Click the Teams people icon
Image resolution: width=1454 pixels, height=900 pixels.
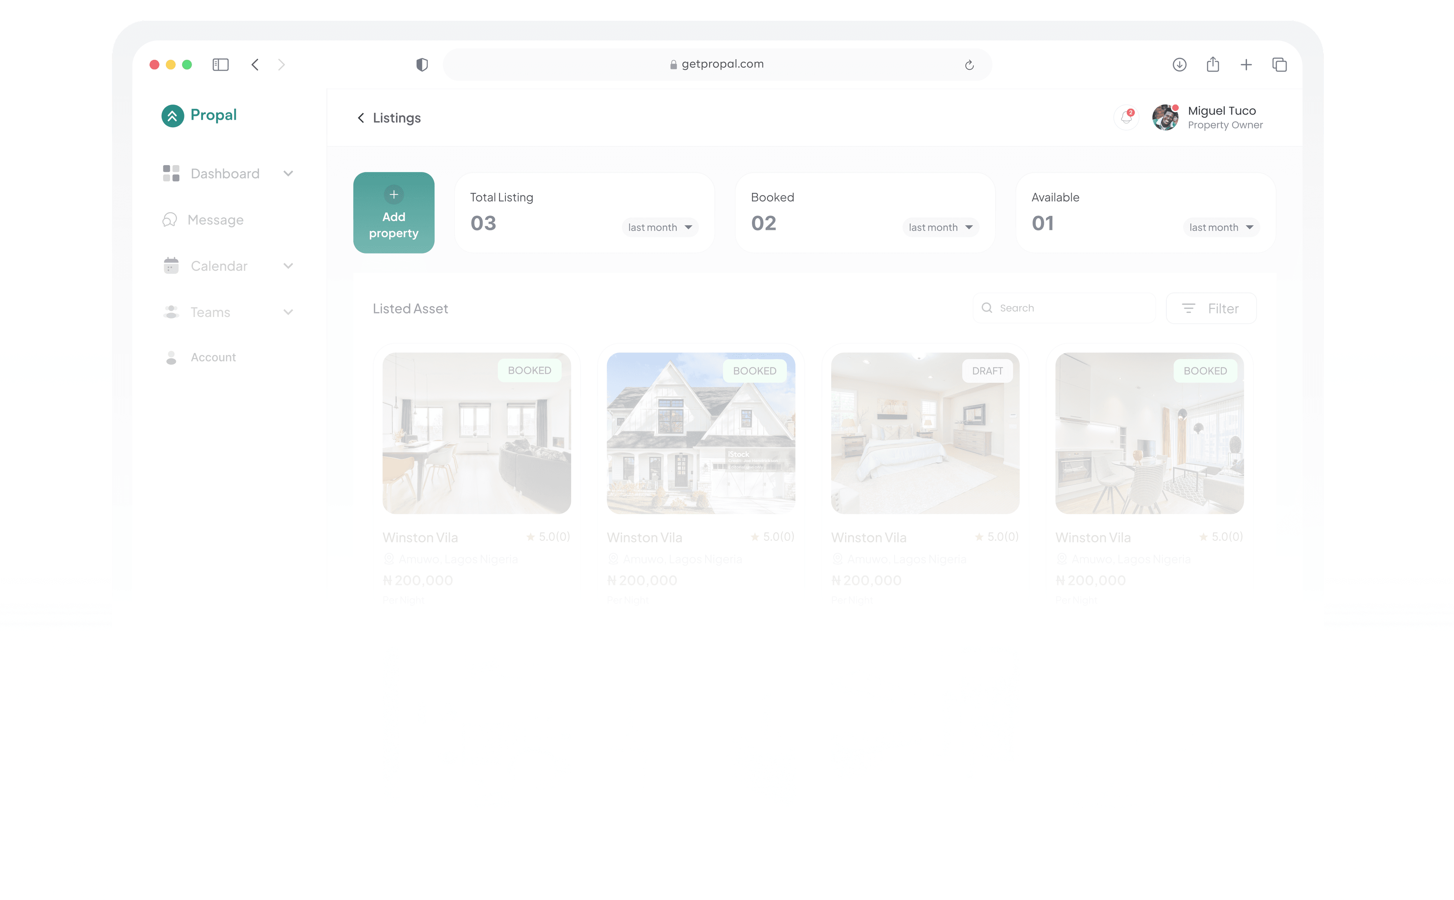[172, 312]
